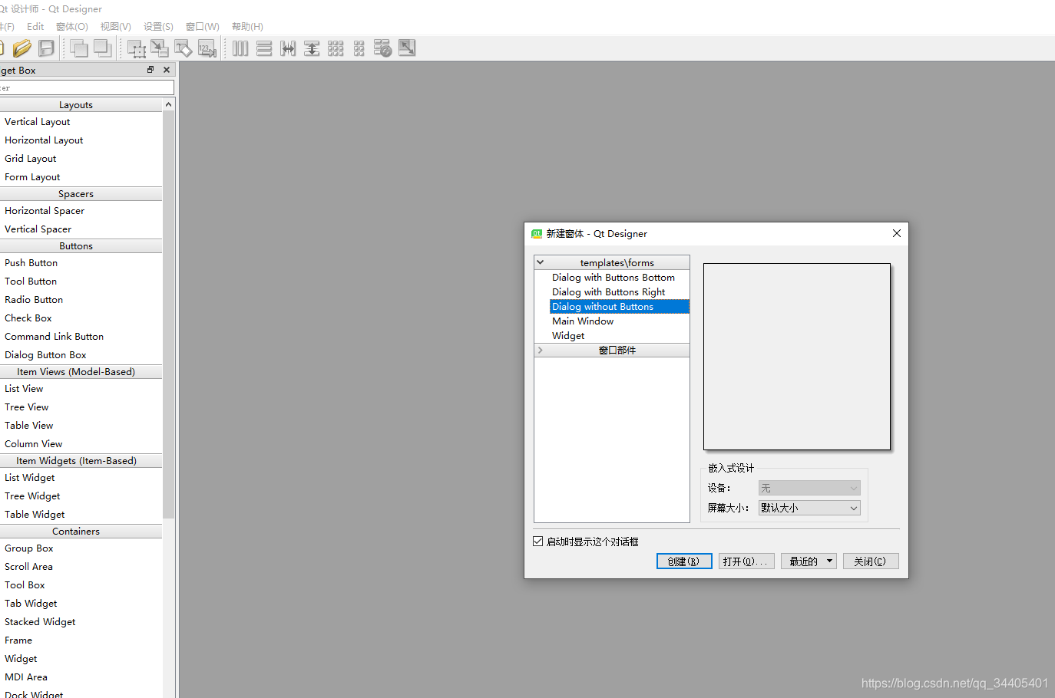
Task: Select Table Widget in Widget Box
Action: pos(35,515)
